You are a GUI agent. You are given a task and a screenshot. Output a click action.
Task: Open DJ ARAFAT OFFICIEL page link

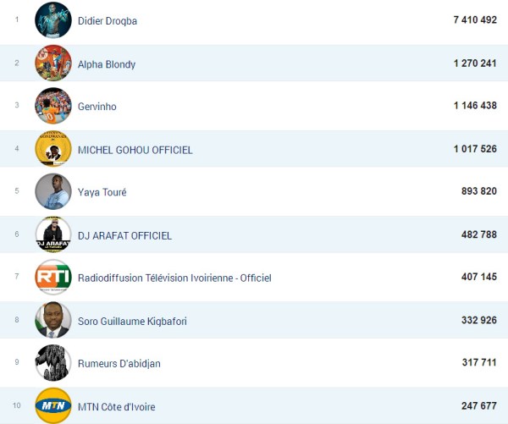pos(124,235)
